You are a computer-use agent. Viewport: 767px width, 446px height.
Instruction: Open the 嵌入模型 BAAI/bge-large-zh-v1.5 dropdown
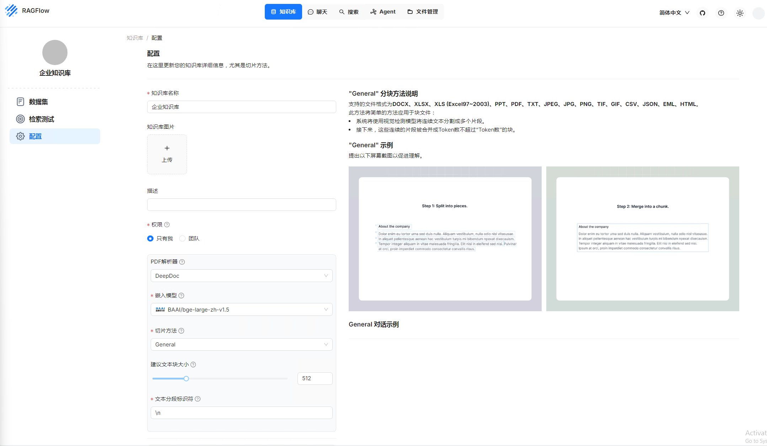coord(242,310)
